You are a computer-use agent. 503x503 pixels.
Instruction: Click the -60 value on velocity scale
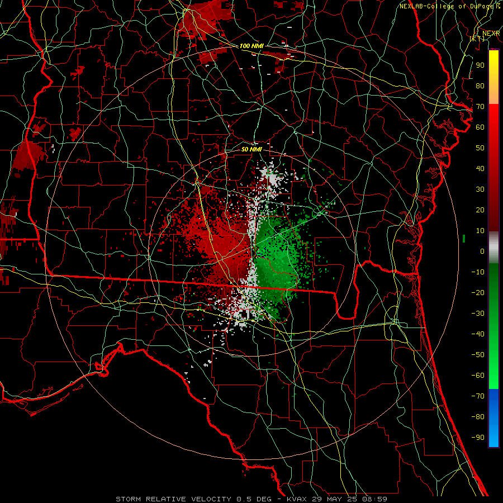(478, 376)
